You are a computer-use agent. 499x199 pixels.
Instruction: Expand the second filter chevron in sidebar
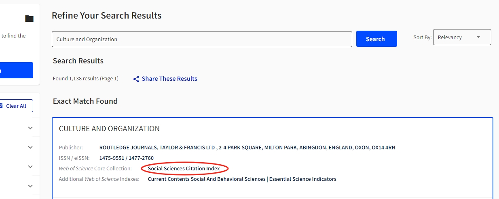point(30,147)
